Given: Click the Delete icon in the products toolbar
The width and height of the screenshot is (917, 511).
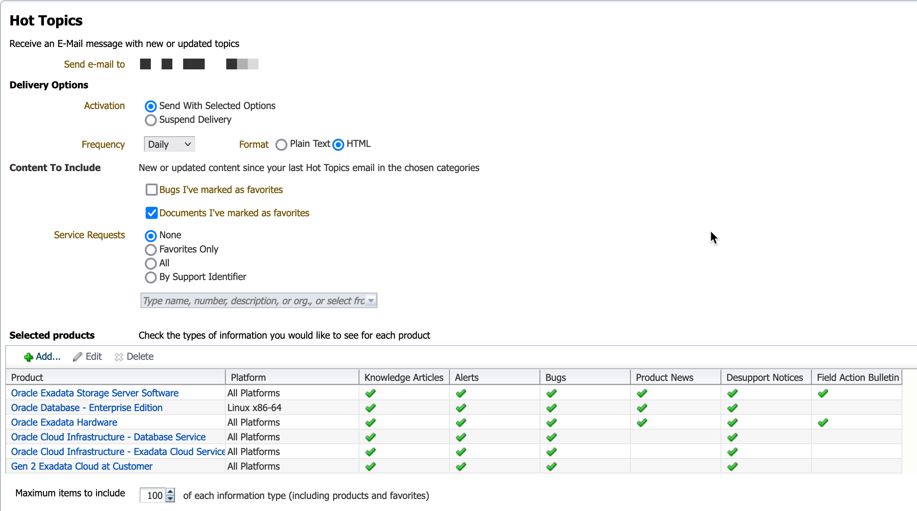Looking at the screenshot, I should (x=119, y=356).
